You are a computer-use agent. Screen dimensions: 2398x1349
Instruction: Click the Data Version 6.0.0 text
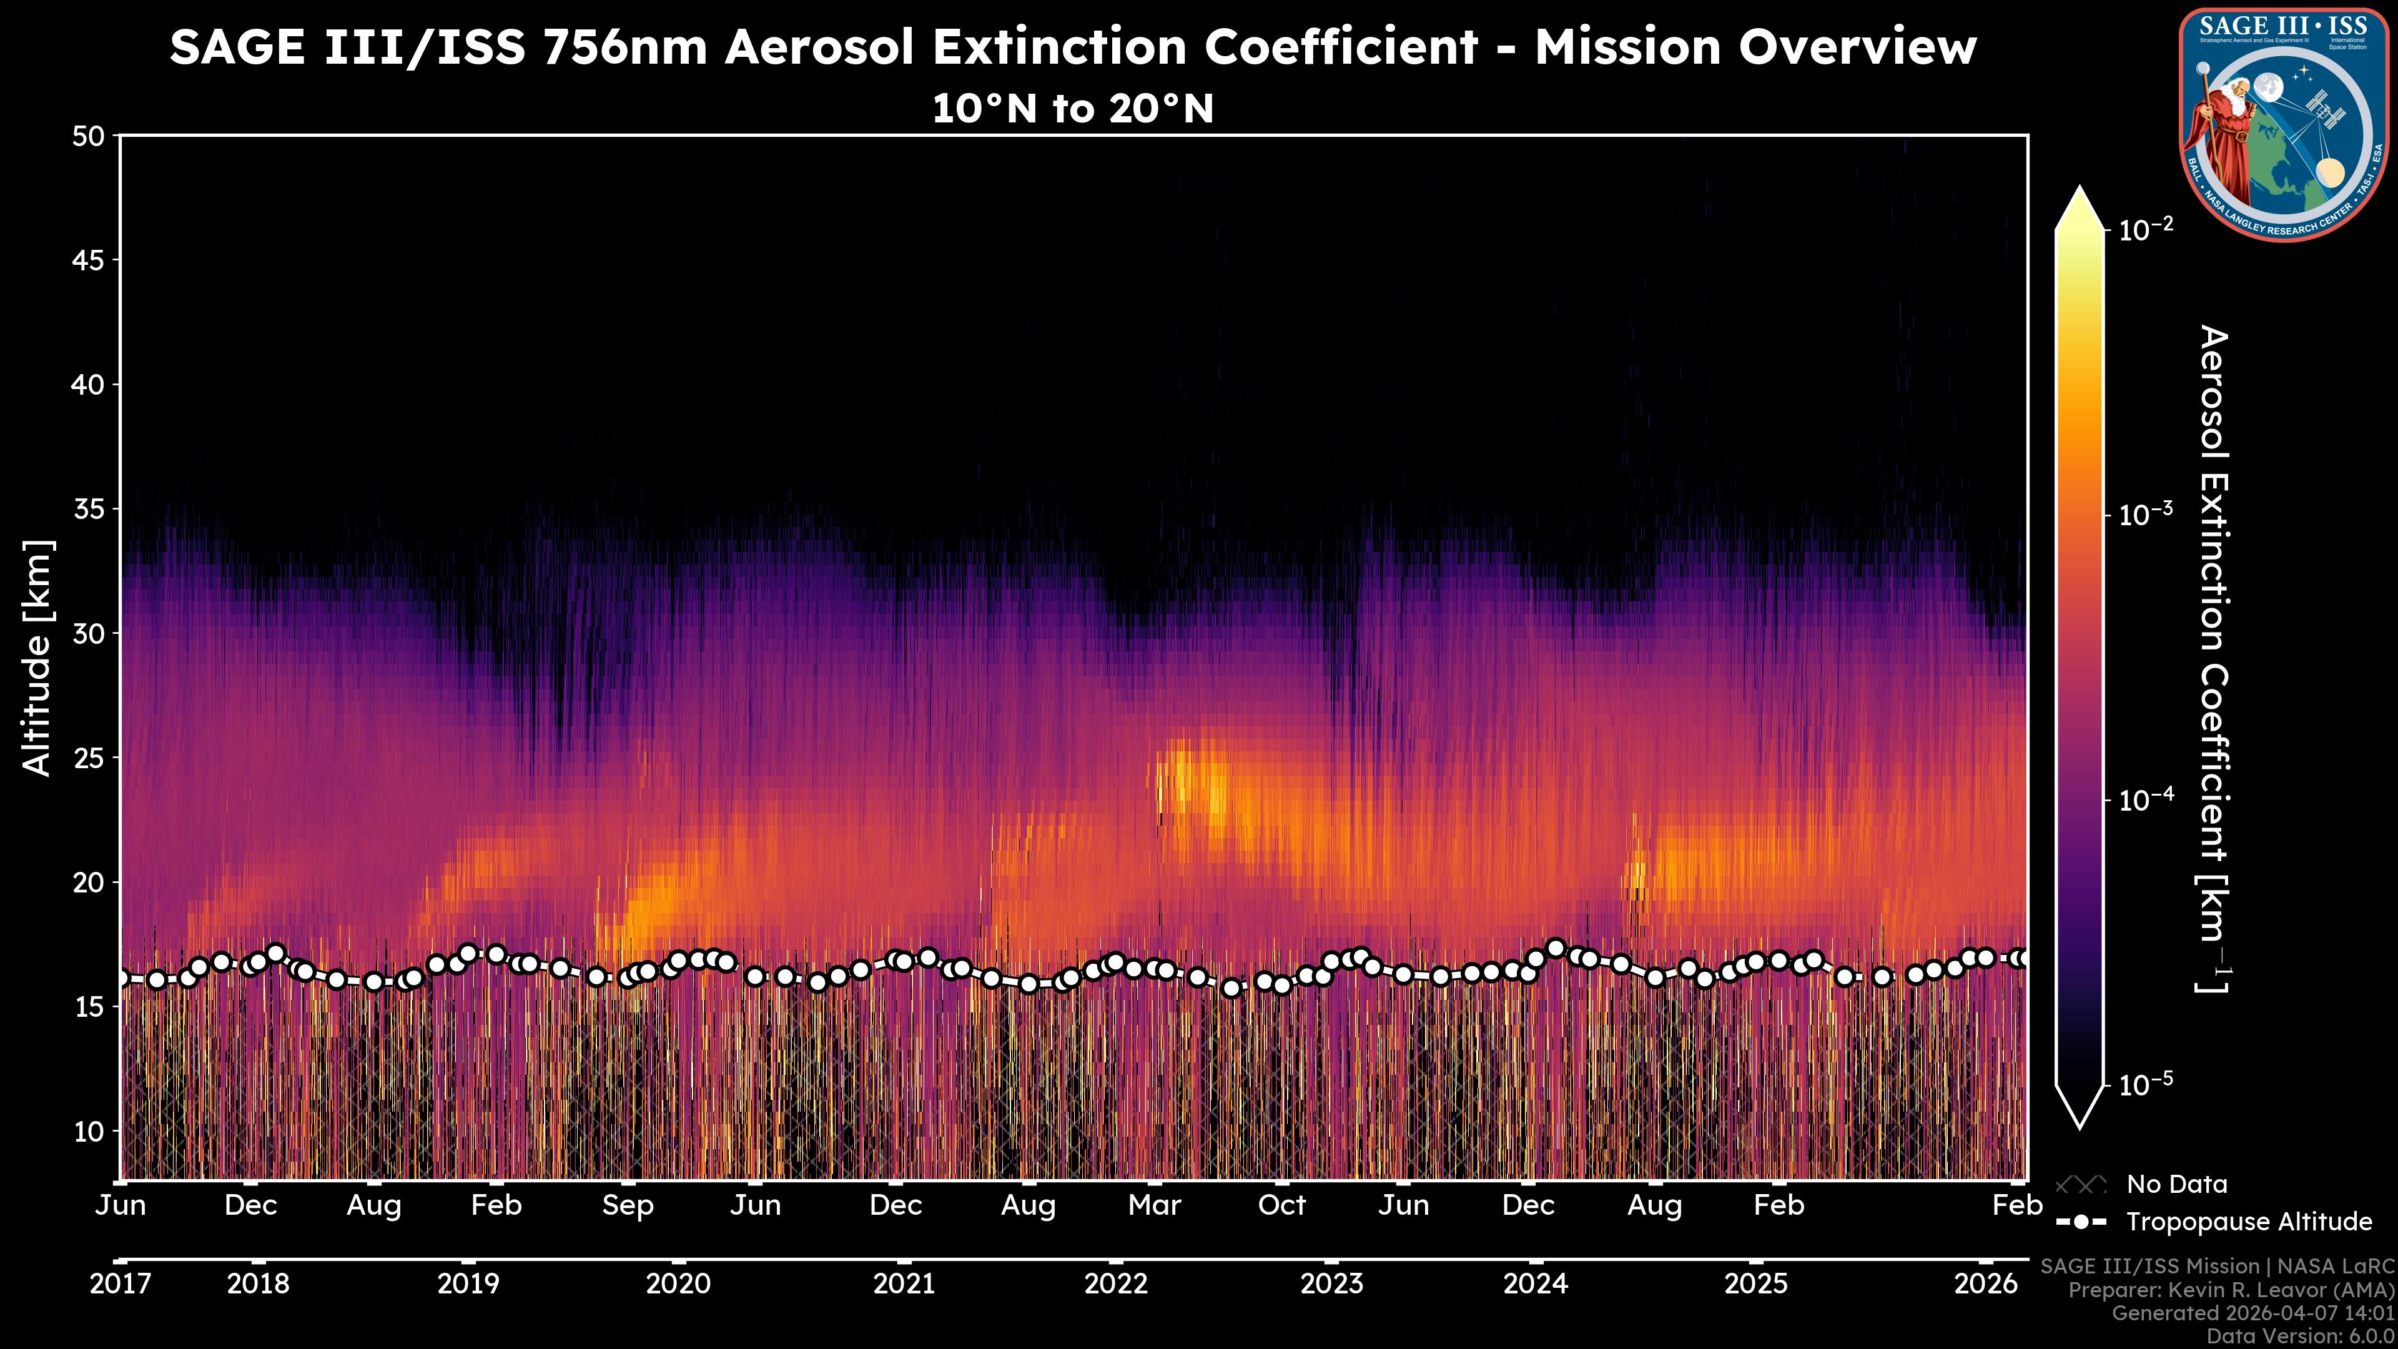(2301, 1336)
